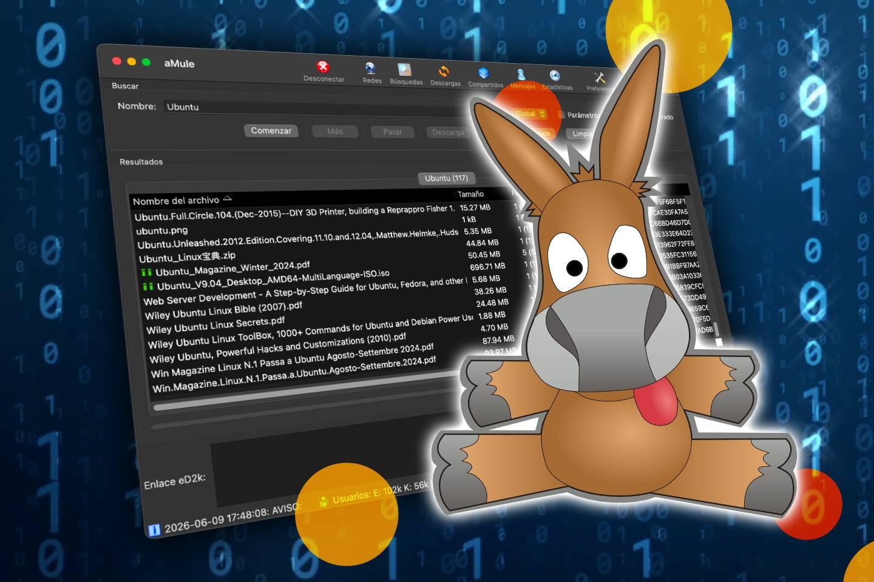Click the 87.94 MB size value
Viewport: 874px width, 582px height.
click(x=498, y=340)
